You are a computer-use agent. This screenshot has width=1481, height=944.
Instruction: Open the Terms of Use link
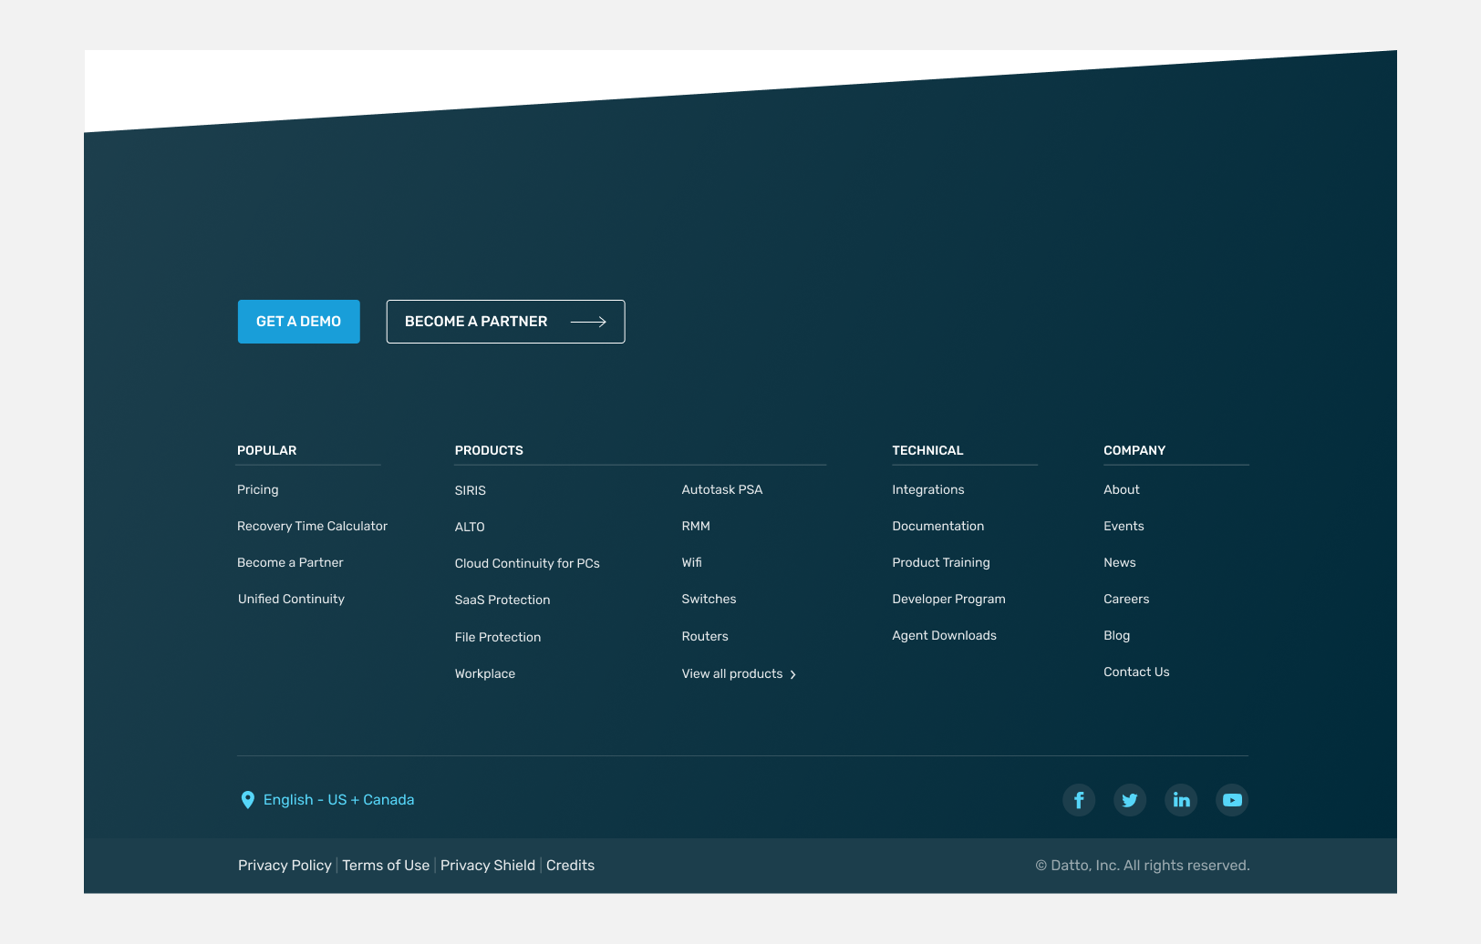[x=386, y=866]
